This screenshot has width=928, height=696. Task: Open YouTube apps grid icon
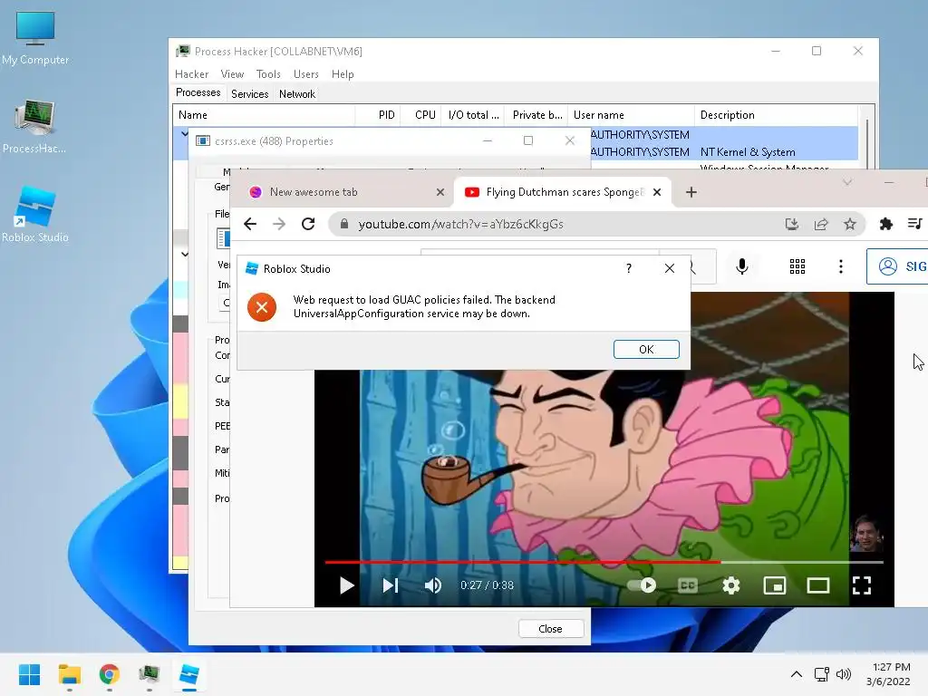point(797,266)
